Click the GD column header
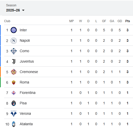 120,21
